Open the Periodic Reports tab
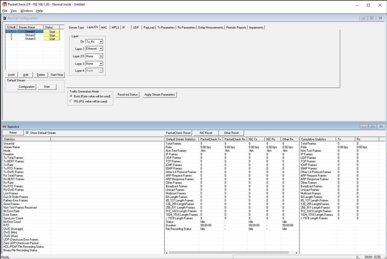 (x=236, y=27)
